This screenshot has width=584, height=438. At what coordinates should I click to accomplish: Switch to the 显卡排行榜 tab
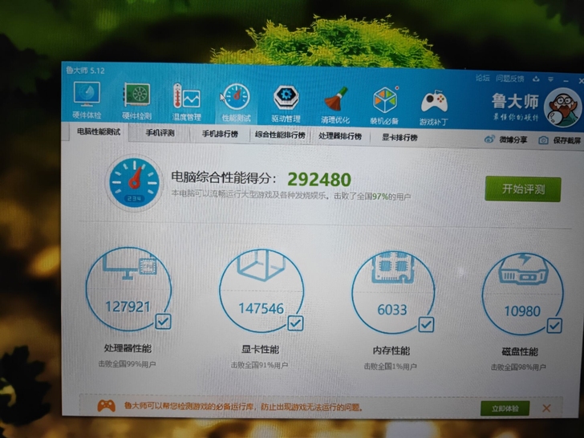click(x=399, y=137)
